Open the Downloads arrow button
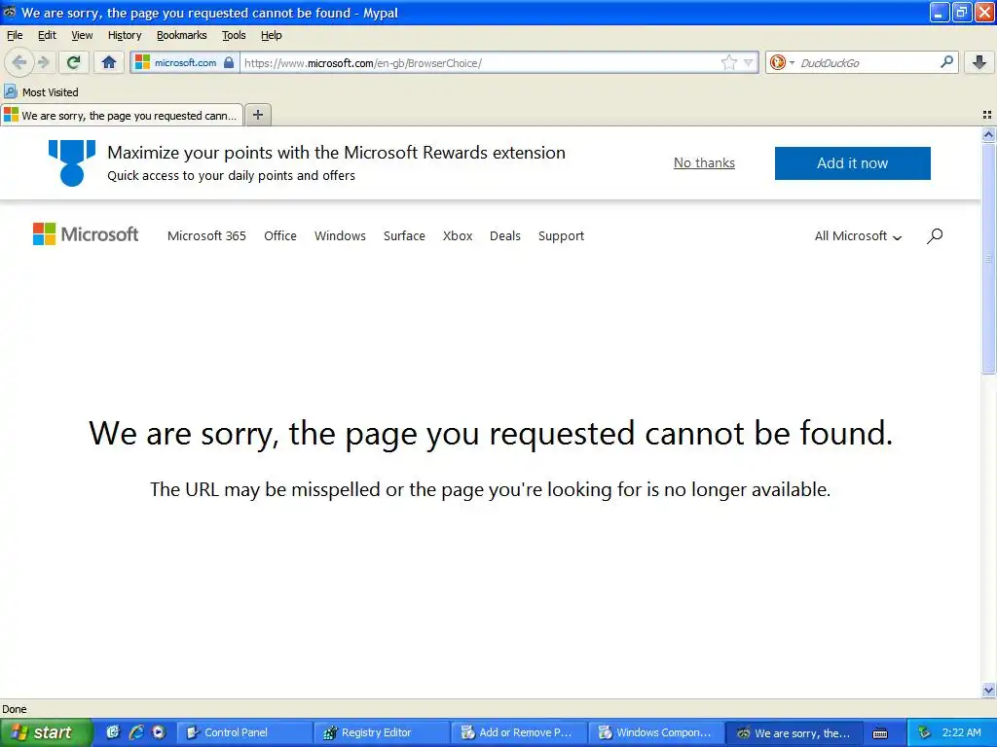997x747 pixels. click(x=979, y=62)
